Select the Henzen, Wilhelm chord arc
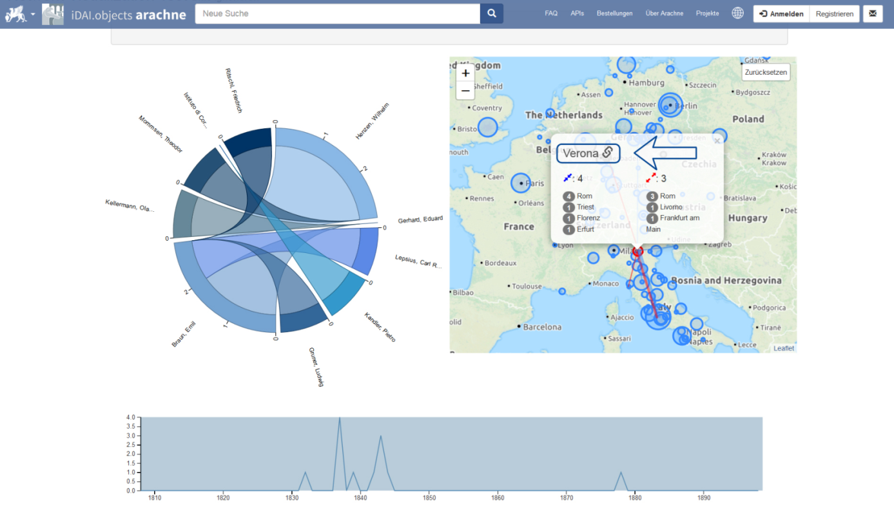The height and width of the screenshot is (506, 894). 342,155
